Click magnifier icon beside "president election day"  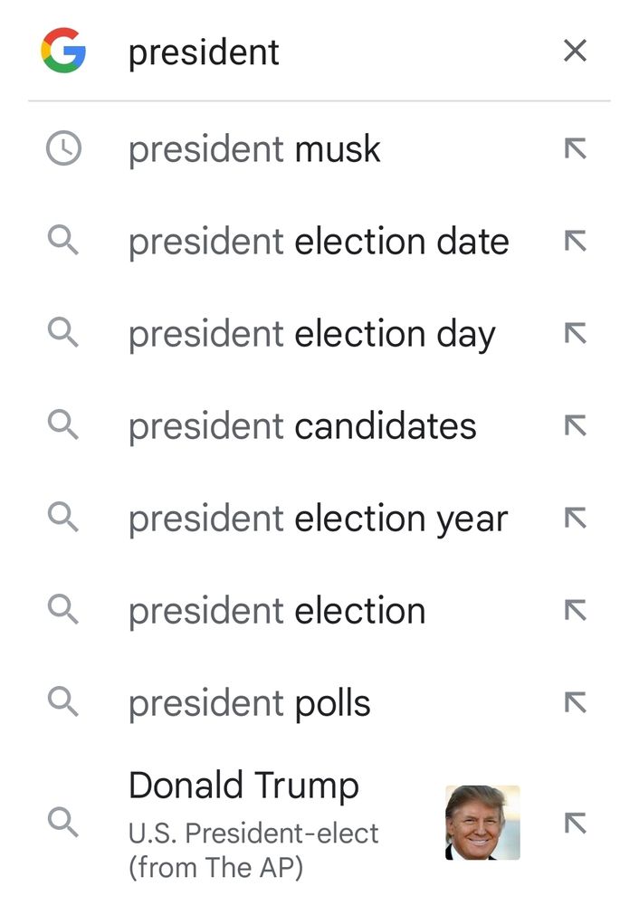pyautogui.click(x=63, y=334)
